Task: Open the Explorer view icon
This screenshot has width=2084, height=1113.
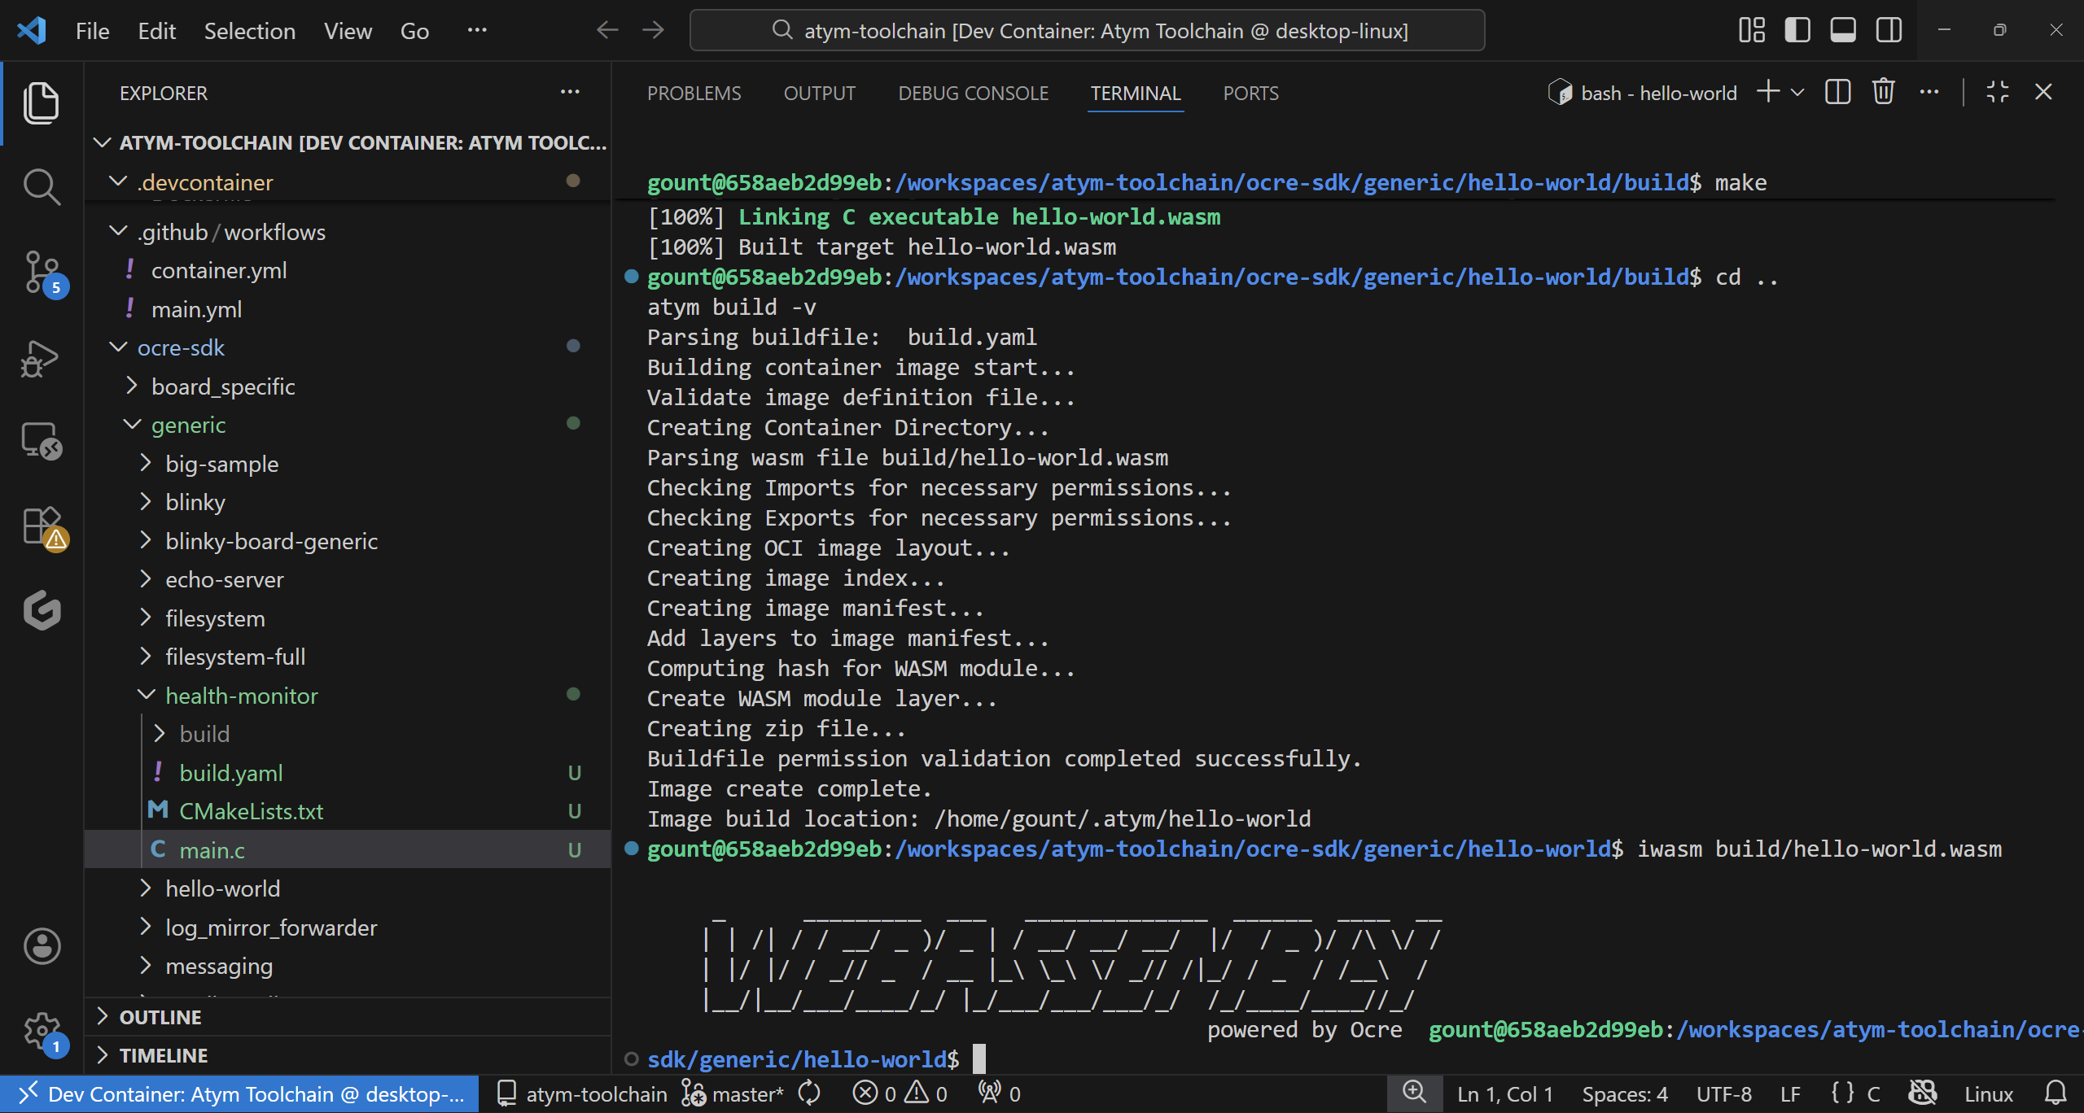Action: (41, 103)
